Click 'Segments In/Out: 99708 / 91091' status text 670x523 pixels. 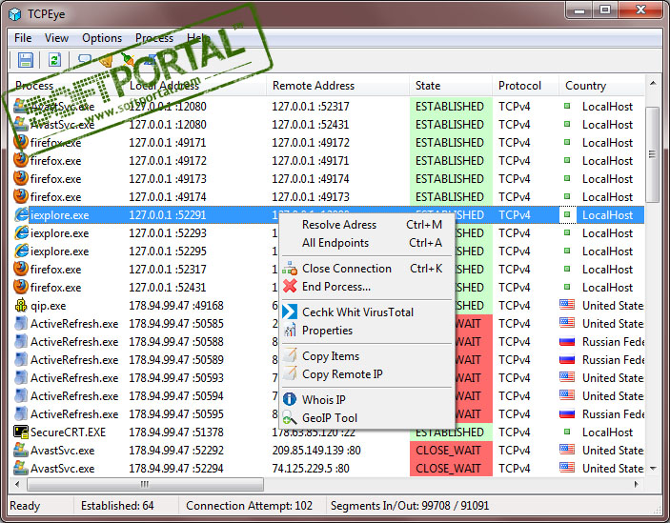tap(410, 506)
